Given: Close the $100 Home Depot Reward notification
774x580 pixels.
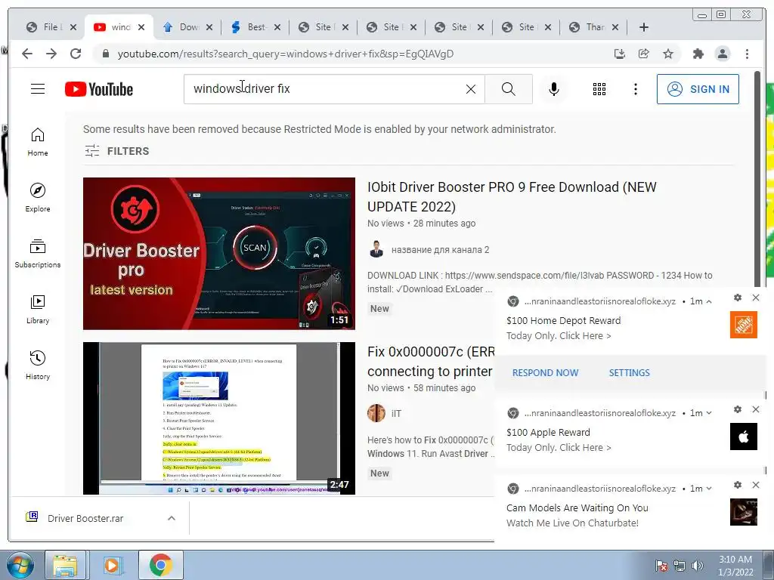Looking at the screenshot, I should [x=756, y=298].
